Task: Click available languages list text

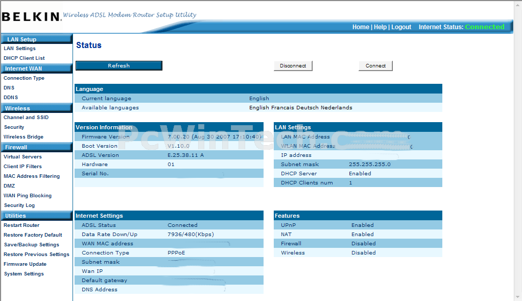Action: (301, 107)
